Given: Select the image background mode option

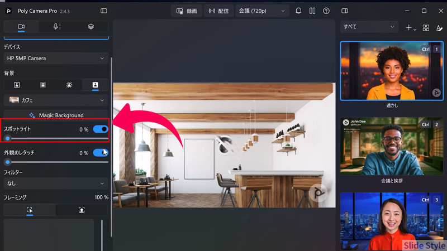Looking at the screenshot, I should click(x=95, y=85).
